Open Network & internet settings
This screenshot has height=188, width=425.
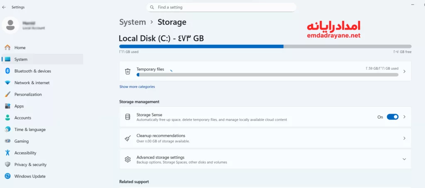click(32, 83)
